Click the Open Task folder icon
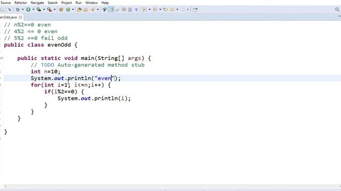The width and height of the screenshot is (341, 191). coord(86,10)
